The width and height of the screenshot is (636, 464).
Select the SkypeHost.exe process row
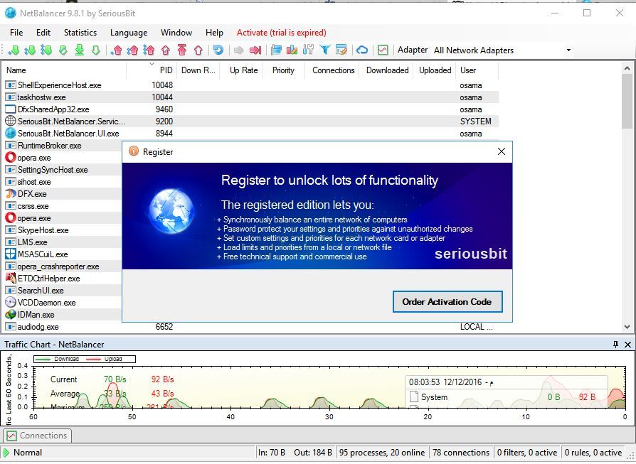62,230
